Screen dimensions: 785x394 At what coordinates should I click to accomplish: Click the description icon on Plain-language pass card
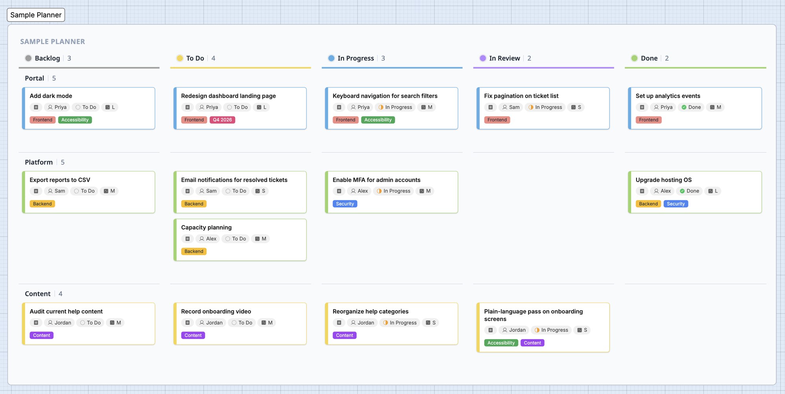(490, 330)
